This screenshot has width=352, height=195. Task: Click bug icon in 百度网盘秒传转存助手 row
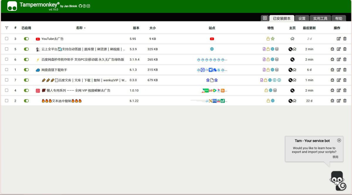tap(332, 59)
